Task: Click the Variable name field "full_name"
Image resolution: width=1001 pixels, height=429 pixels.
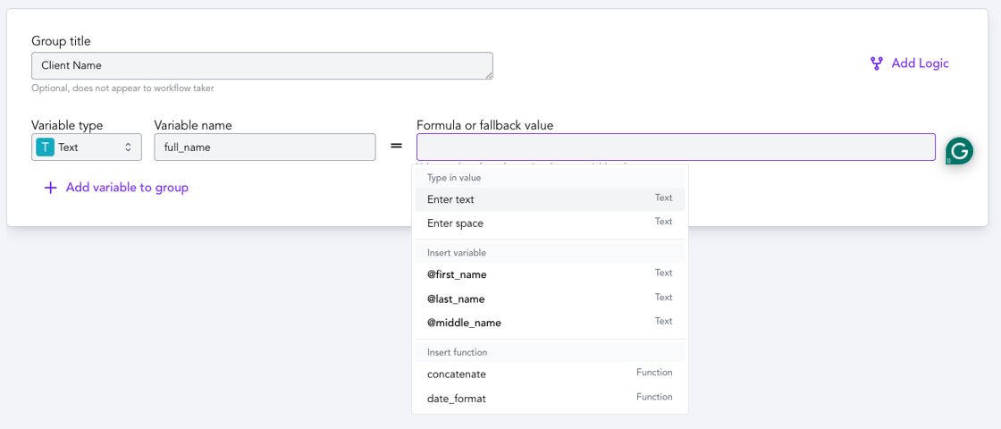Action: 264,147
